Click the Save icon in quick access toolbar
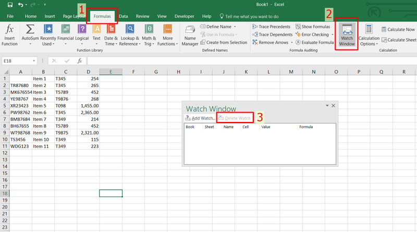 [10, 5]
